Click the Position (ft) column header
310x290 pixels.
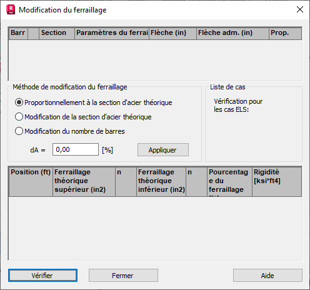pyautogui.click(x=31, y=181)
